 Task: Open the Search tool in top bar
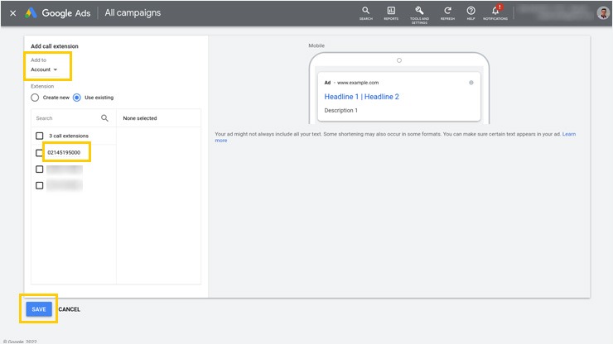point(365,12)
